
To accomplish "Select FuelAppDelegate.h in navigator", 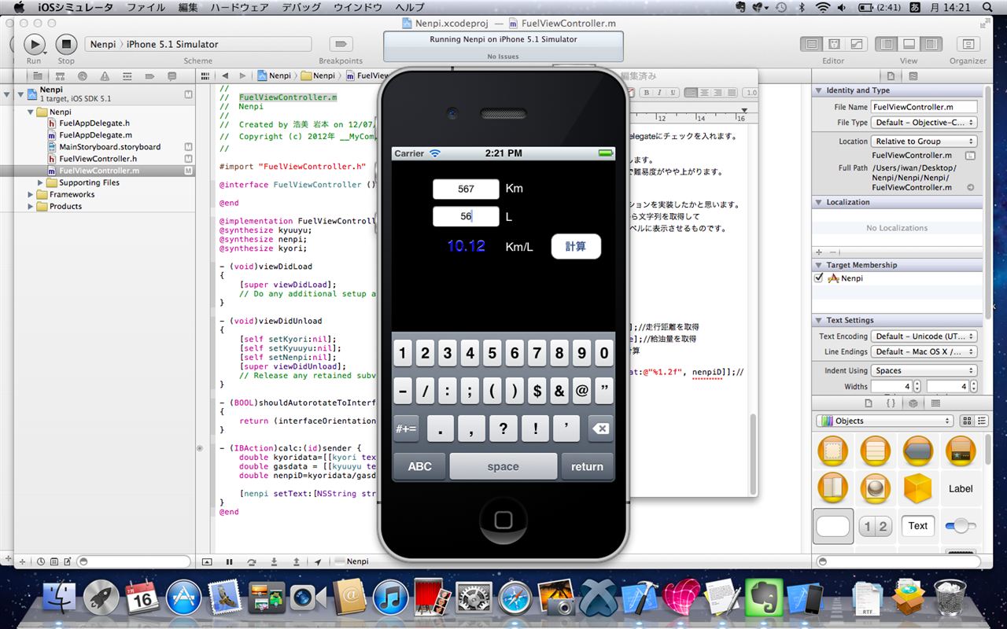I will tap(94, 123).
